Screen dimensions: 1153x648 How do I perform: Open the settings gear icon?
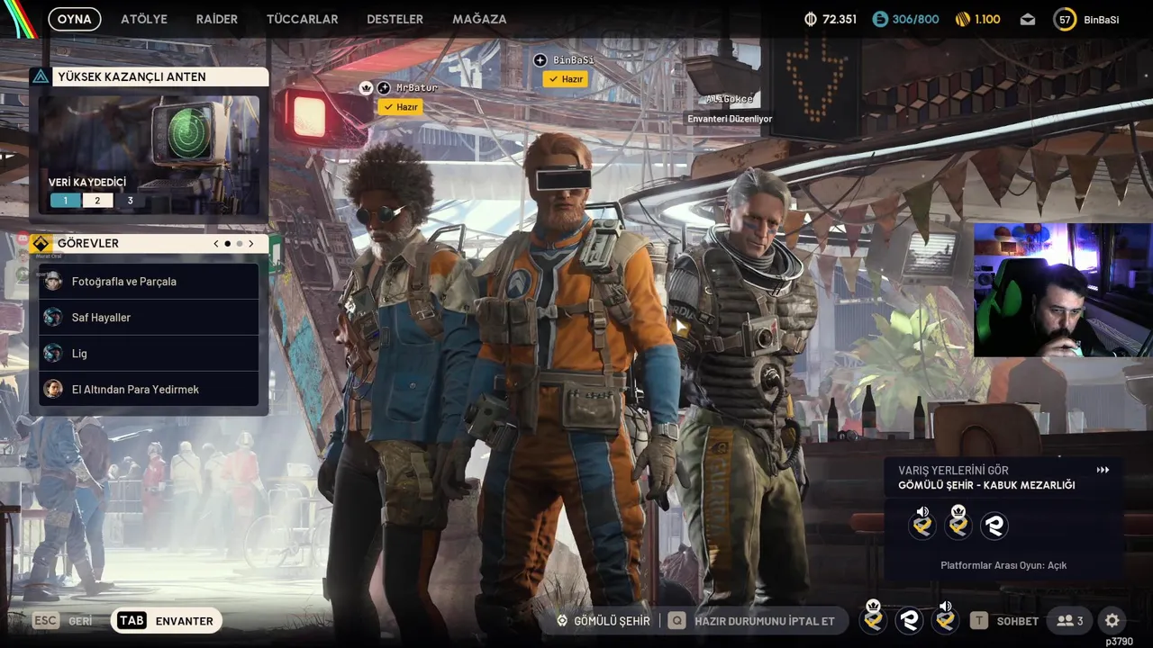tap(1112, 621)
